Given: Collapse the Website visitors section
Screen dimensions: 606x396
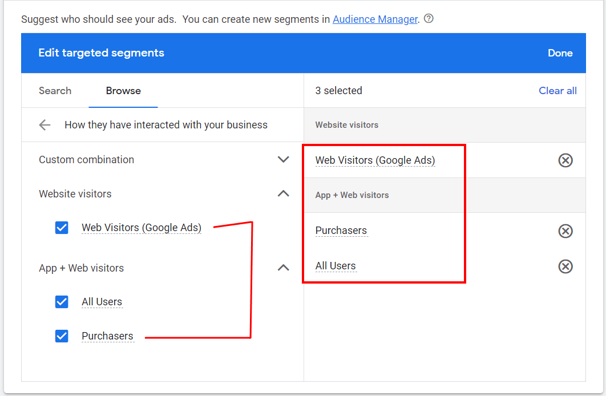Looking at the screenshot, I should tap(284, 193).
